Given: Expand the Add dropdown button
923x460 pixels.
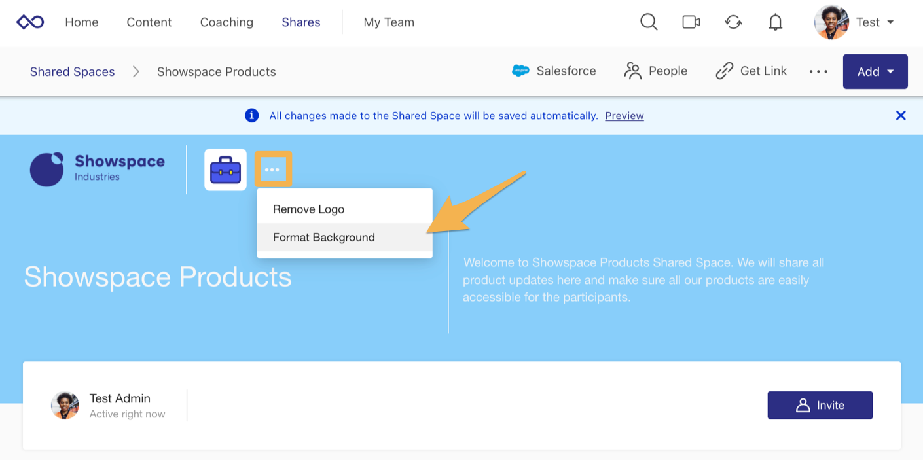Looking at the screenshot, I should pyautogui.click(x=875, y=71).
